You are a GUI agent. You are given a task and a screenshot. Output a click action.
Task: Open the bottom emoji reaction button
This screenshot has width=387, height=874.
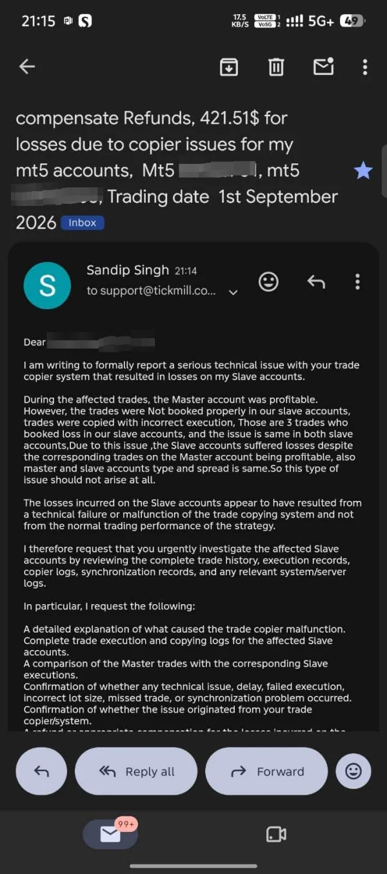(x=353, y=771)
